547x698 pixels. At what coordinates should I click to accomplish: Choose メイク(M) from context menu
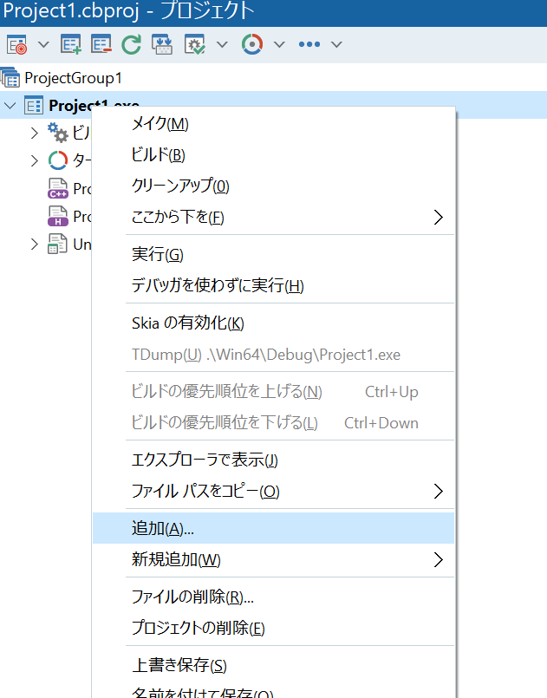pyautogui.click(x=160, y=124)
